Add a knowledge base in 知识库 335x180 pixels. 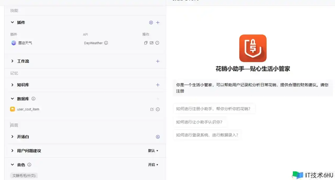(x=158, y=85)
